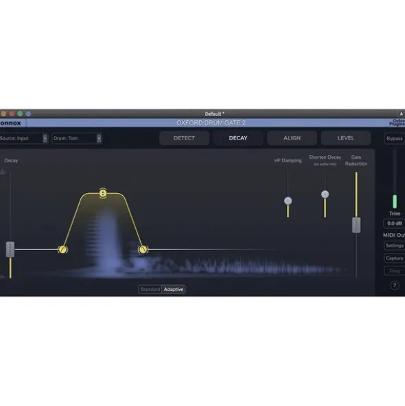The image size is (405, 406).
Task: Click the A button in title bar
Action: [401, 114]
